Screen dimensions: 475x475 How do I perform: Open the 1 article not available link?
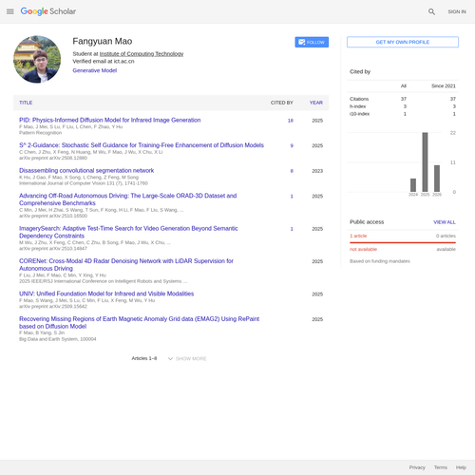[358, 236]
